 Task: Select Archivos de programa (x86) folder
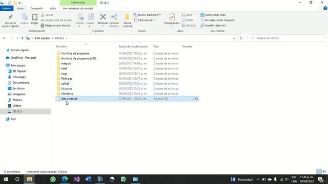click(x=78, y=58)
